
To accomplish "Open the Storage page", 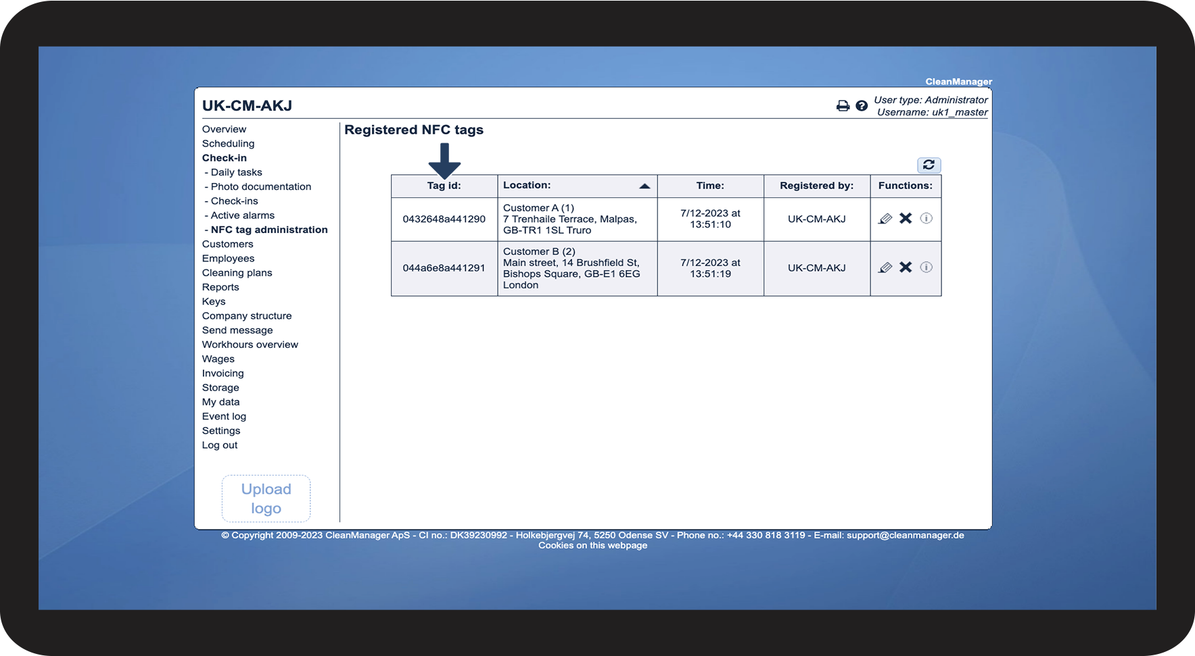I will coord(220,388).
